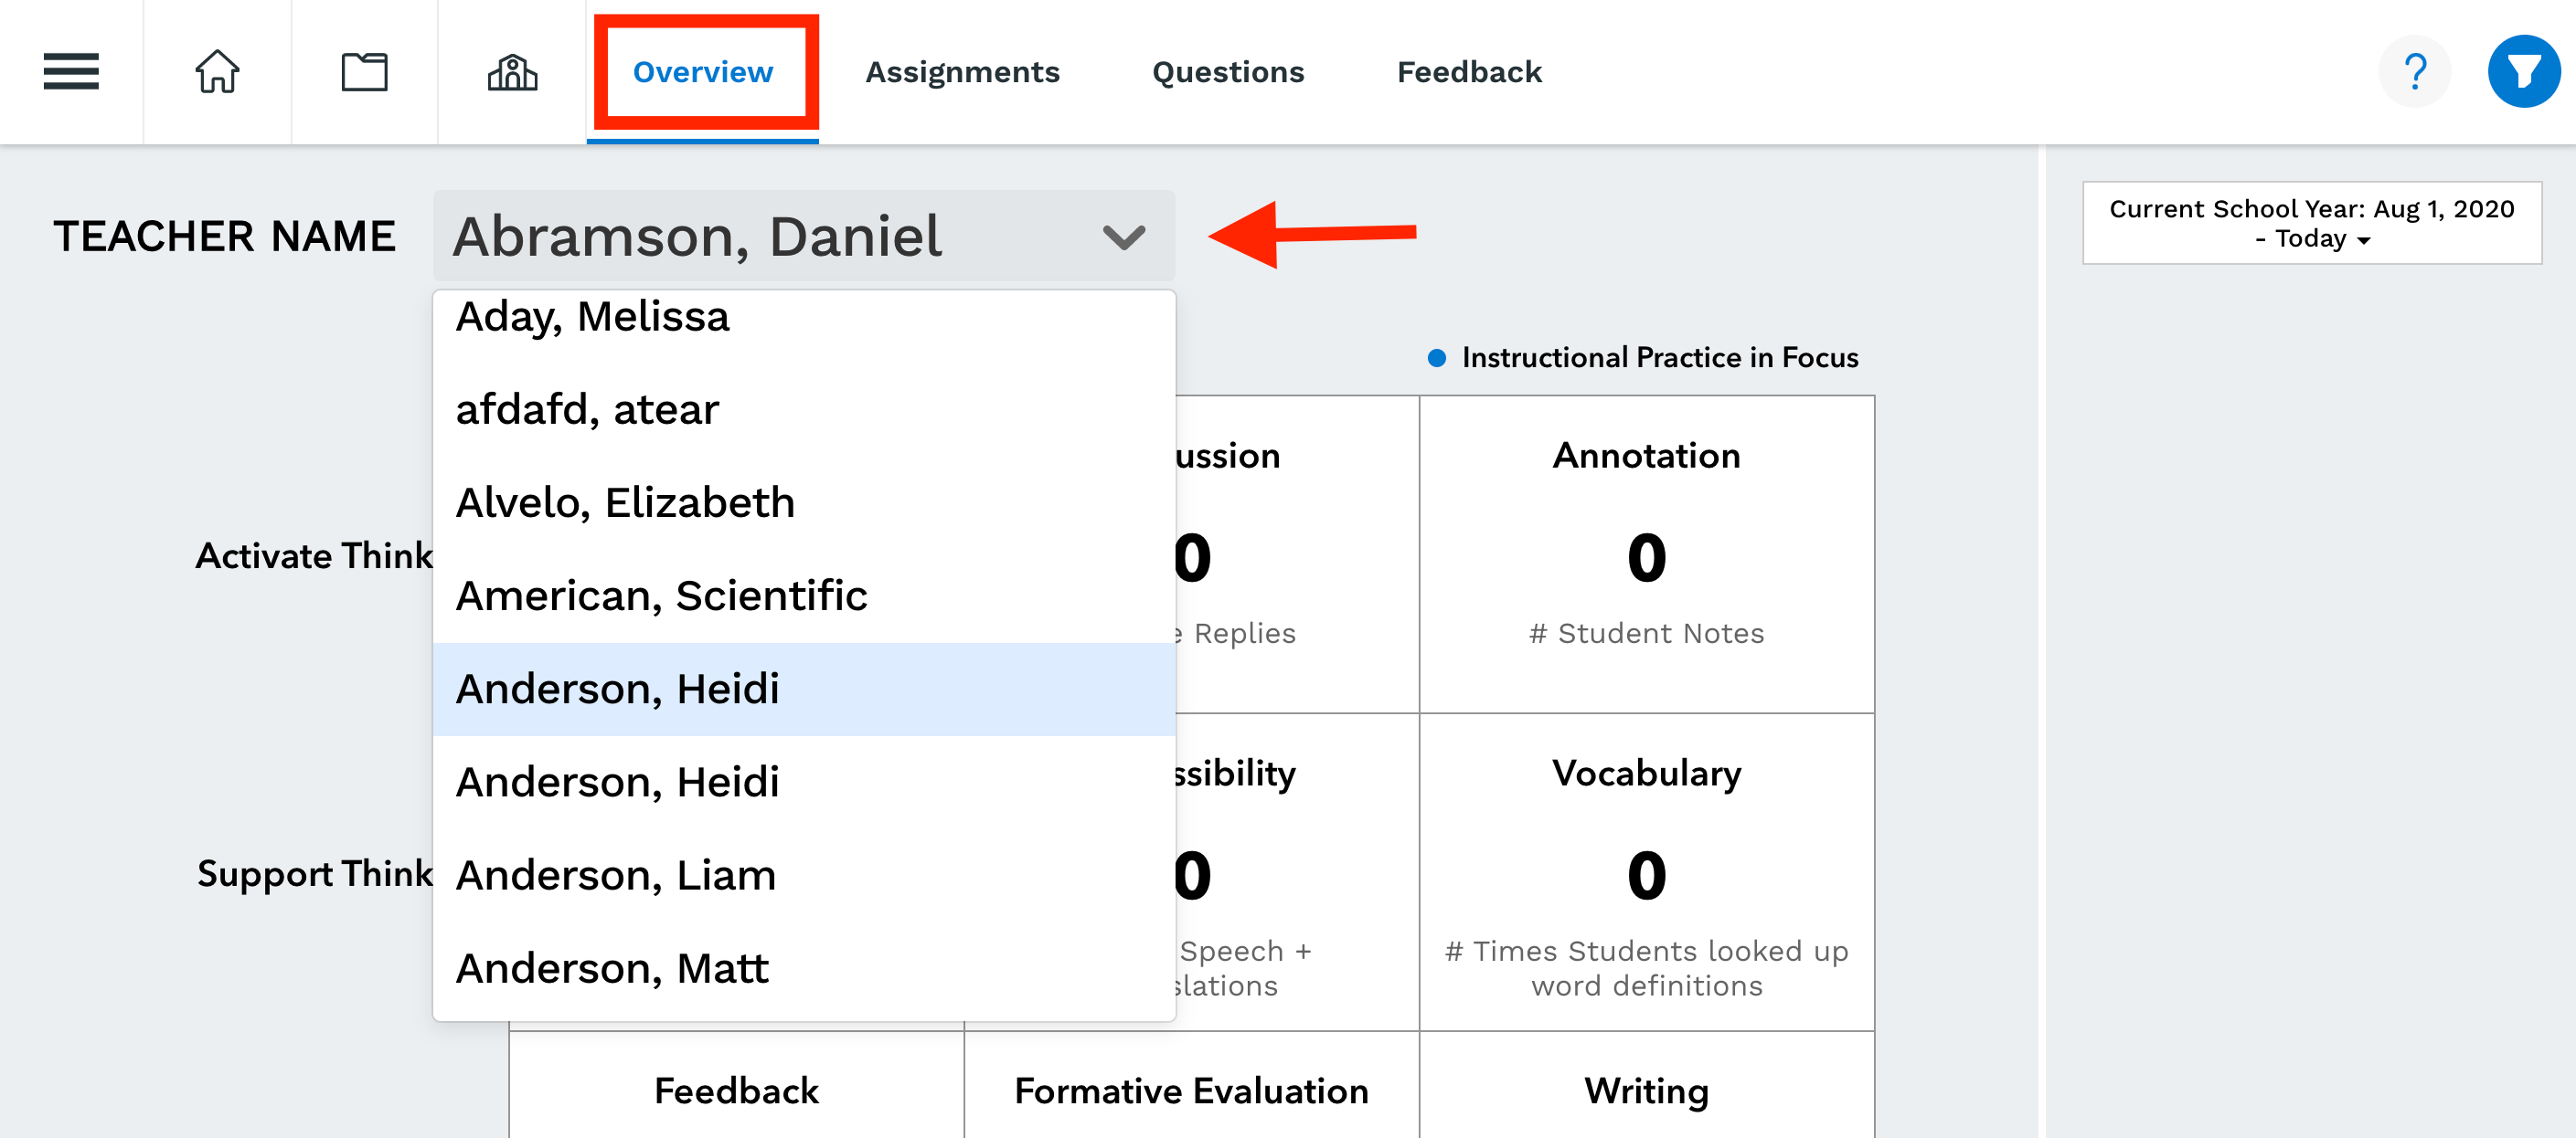The image size is (2576, 1138).
Task: Choose highlighted Anderson, Heidi entry
Action: (x=804, y=690)
